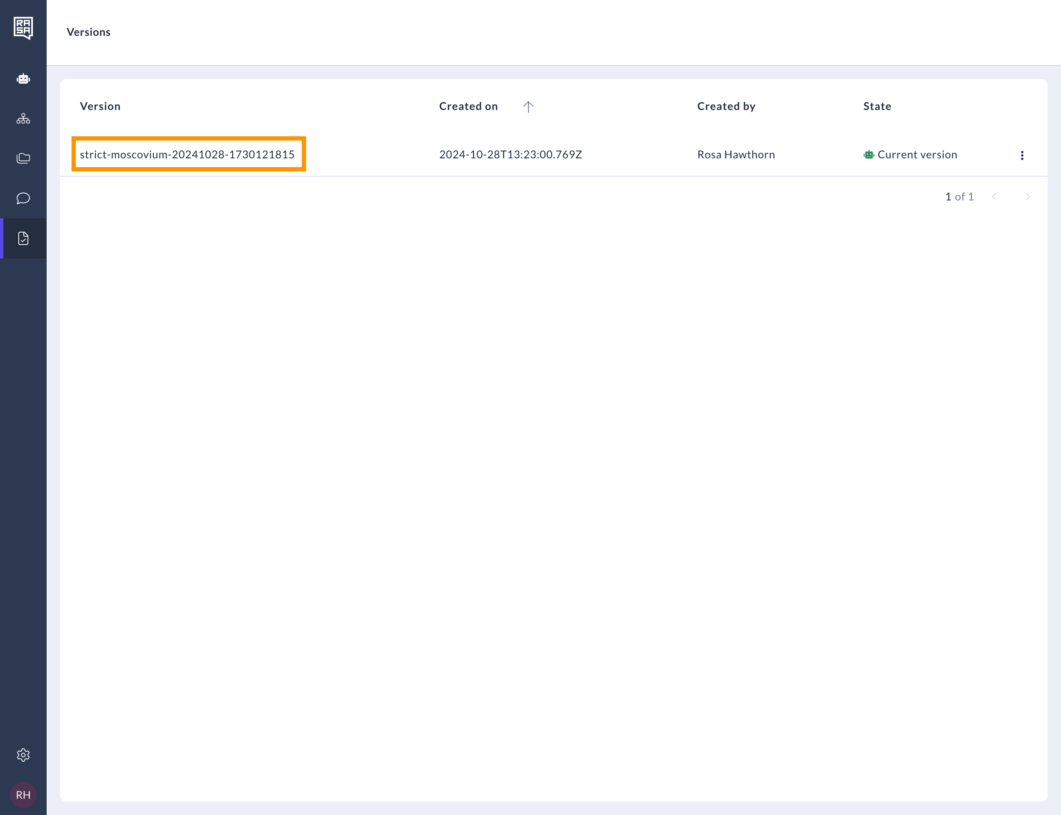1061x815 pixels.
Task: Open the chat bubble sidebar icon
Action: (x=23, y=198)
